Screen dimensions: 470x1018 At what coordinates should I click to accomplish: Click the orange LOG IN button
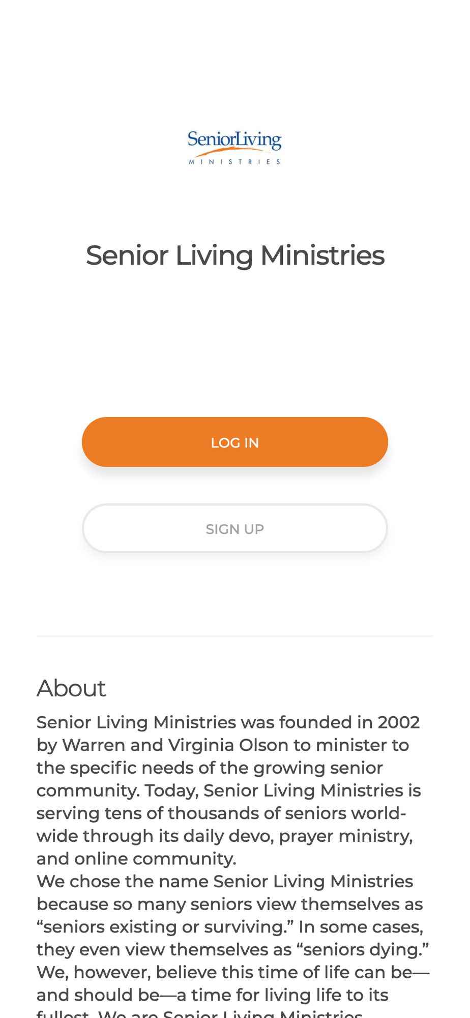[x=234, y=442]
